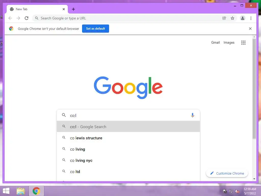Open the Chrome three-dot menu
This screenshot has height=196, width=261.
251,18
